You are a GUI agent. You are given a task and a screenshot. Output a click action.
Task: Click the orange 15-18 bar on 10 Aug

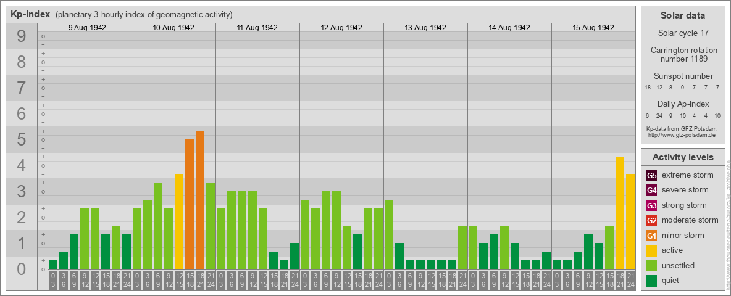coord(190,204)
